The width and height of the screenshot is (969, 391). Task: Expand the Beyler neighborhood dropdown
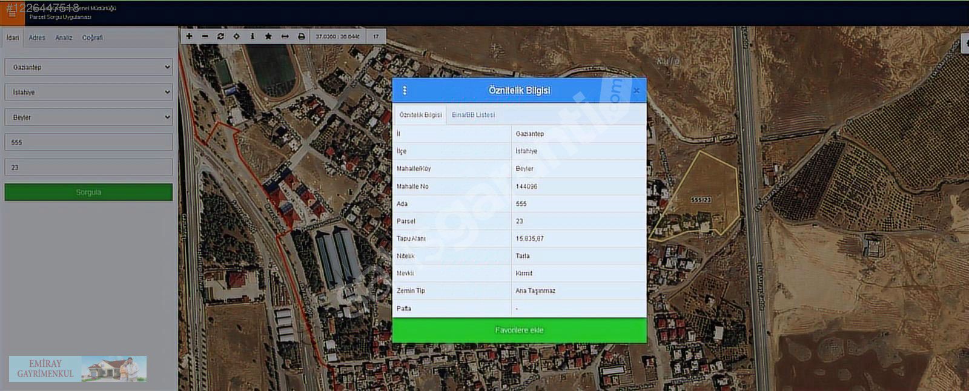coord(88,117)
